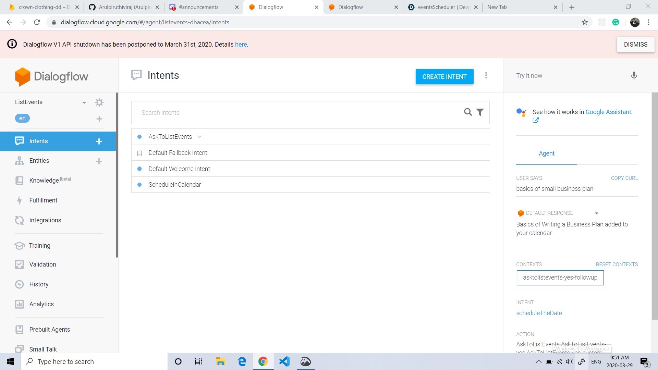Click the search magnifier in intents search

(x=467, y=112)
